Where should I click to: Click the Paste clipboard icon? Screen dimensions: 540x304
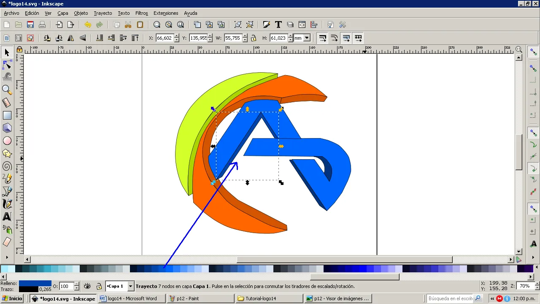(140, 25)
